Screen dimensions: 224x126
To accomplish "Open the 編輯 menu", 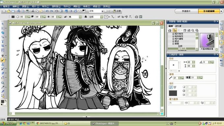I will coord(16,7).
